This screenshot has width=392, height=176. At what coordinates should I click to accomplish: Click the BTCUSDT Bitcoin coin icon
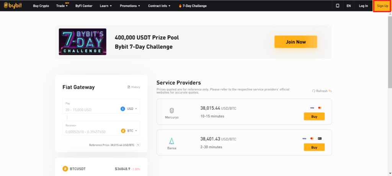[x=65, y=168]
